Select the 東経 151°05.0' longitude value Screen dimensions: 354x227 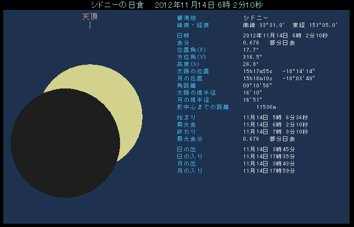(314, 25)
